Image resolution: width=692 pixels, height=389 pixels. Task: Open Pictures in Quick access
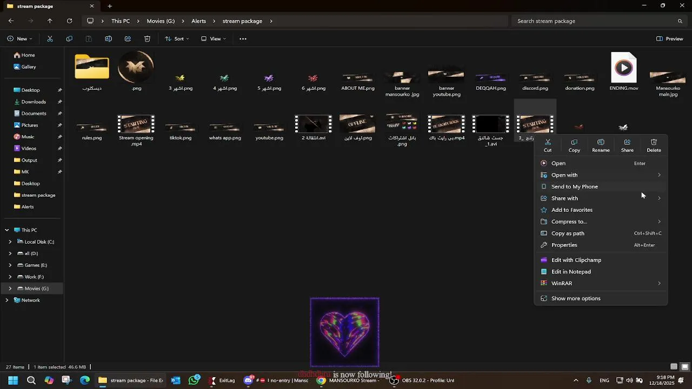[30, 125]
